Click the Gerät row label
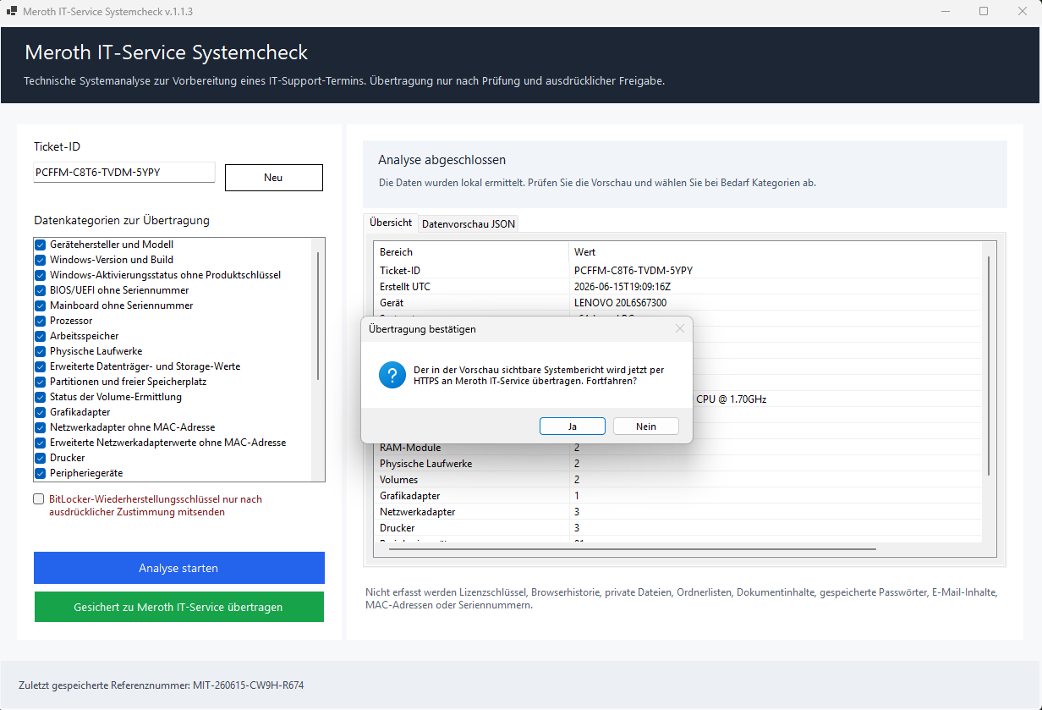 392,303
